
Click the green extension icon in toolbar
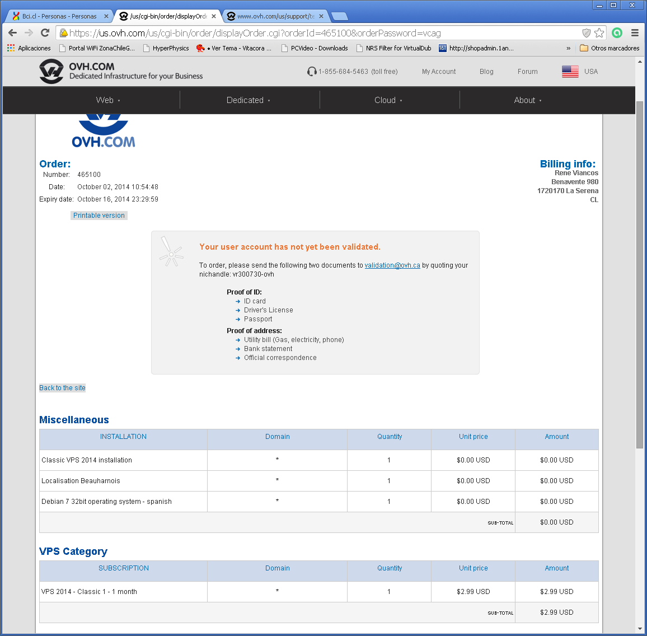pos(617,33)
